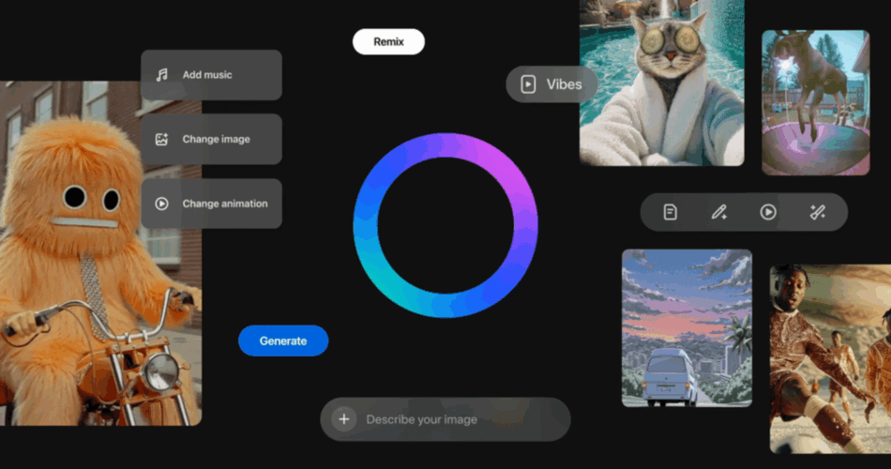This screenshot has height=469, width=891.
Task: Open the moose on trampoline thumbnail
Action: click(815, 102)
